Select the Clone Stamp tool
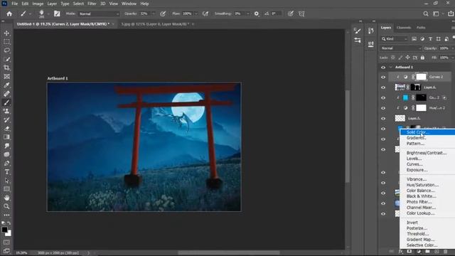Viewport: 455px width, 256px height. (6, 111)
